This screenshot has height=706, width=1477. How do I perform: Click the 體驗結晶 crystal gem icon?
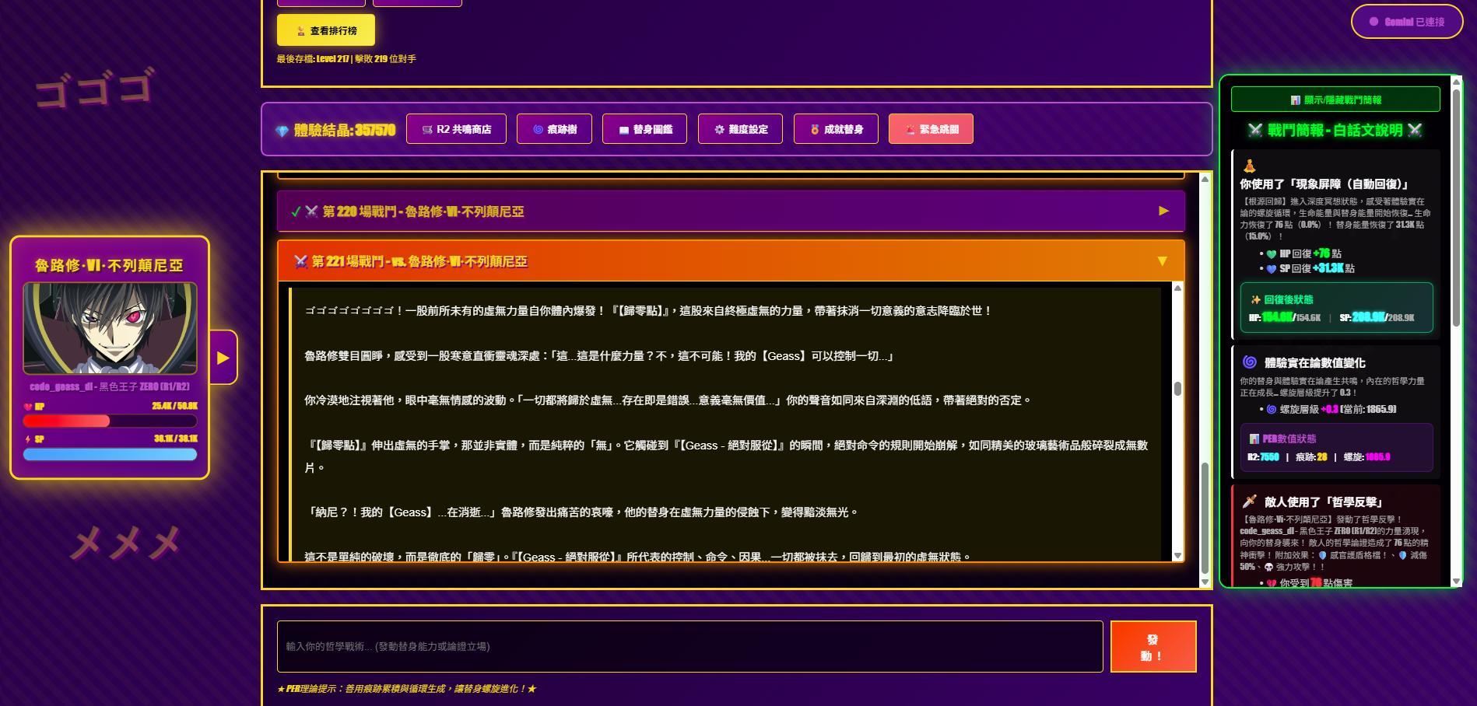(x=282, y=131)
